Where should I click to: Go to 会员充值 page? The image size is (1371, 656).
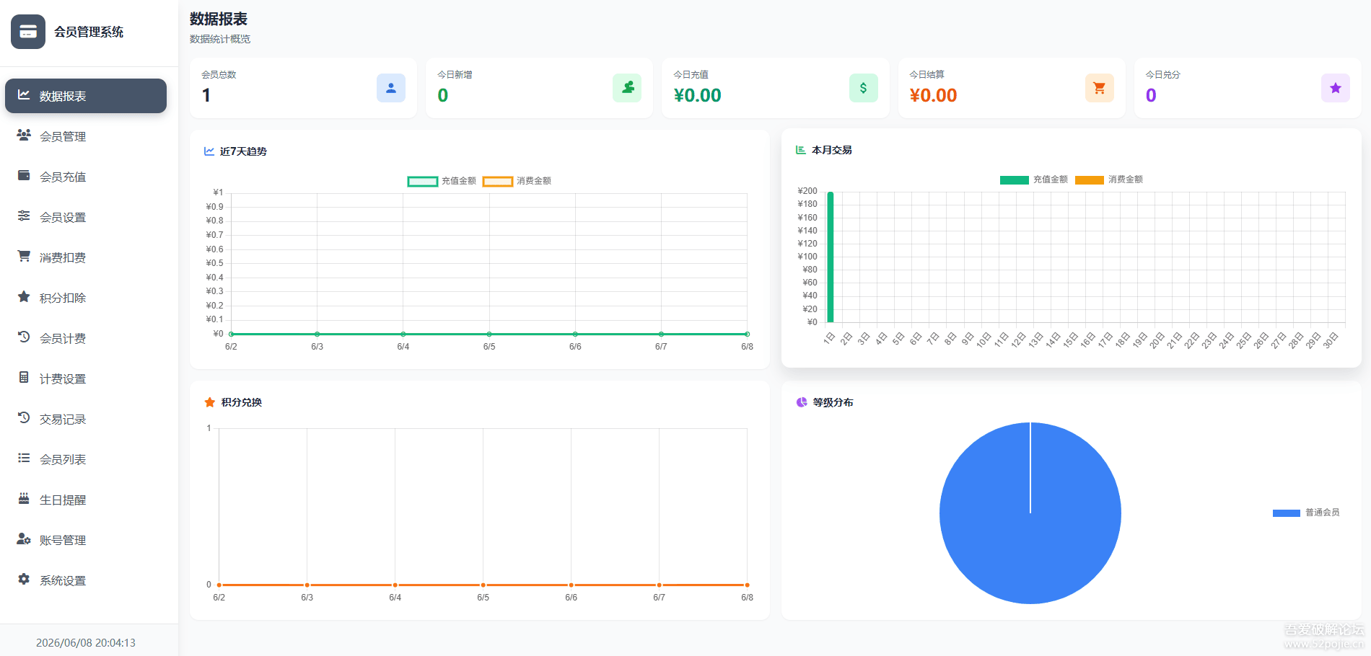click(86, 177)
